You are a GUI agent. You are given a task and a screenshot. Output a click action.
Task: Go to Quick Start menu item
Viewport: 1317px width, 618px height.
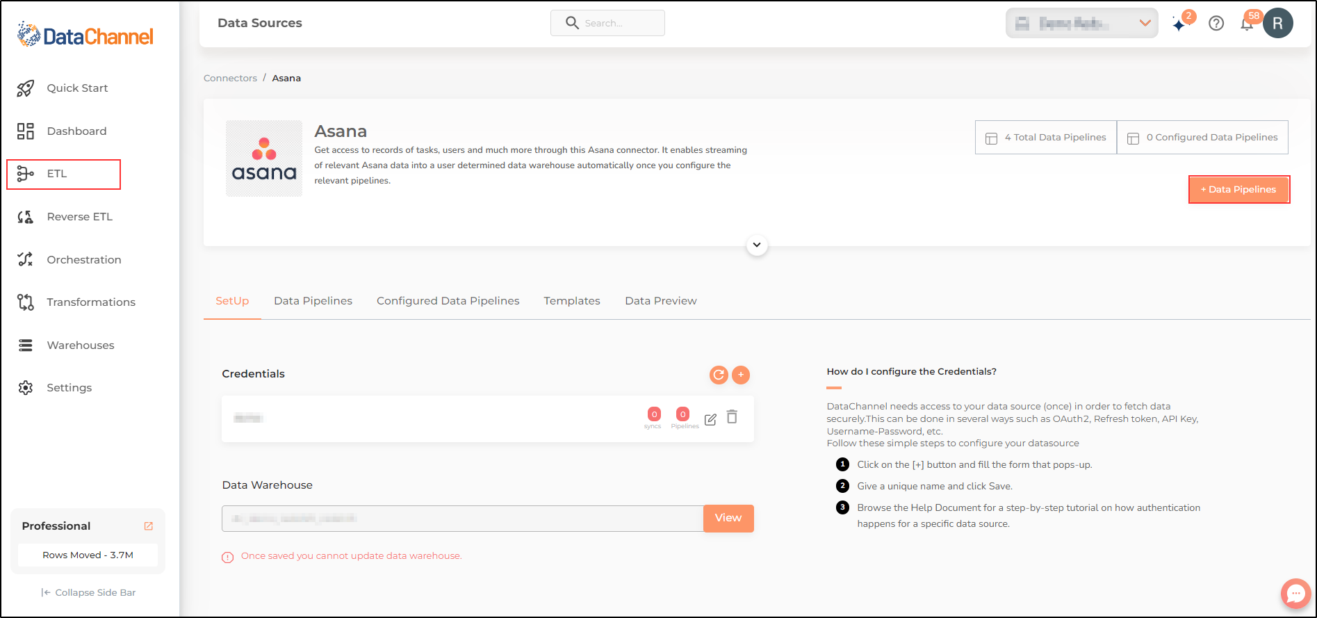coord(78,88)
